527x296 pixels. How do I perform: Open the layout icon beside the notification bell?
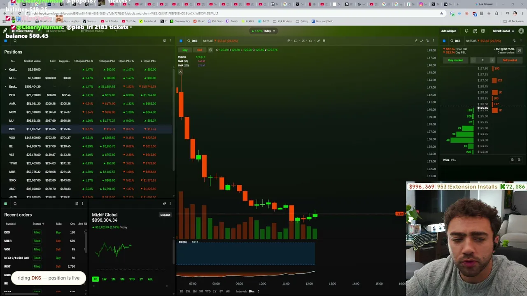click(x=475, y=31)
